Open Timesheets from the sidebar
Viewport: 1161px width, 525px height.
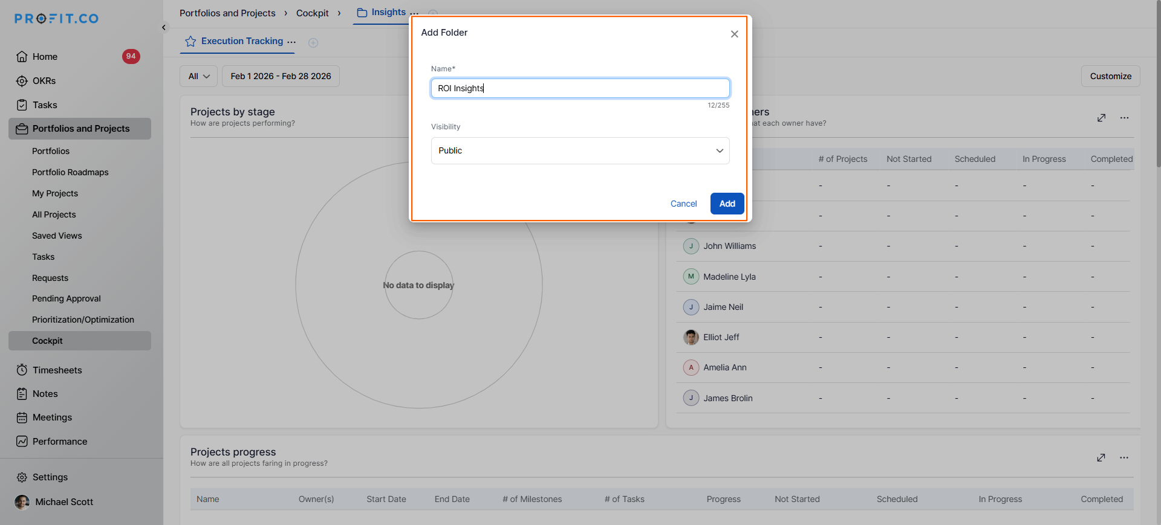57,370
